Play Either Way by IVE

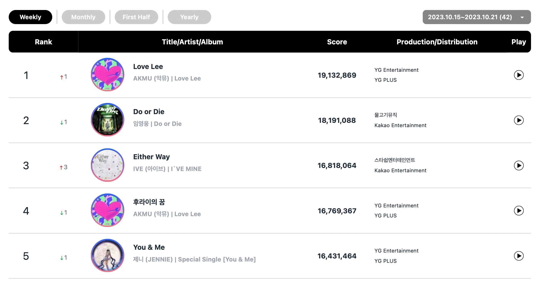point(518,165)
